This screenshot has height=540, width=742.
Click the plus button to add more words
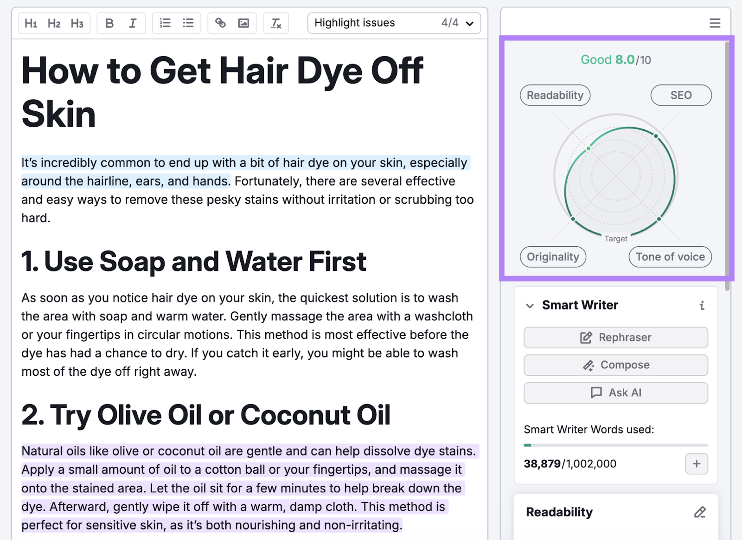[696, 463]
